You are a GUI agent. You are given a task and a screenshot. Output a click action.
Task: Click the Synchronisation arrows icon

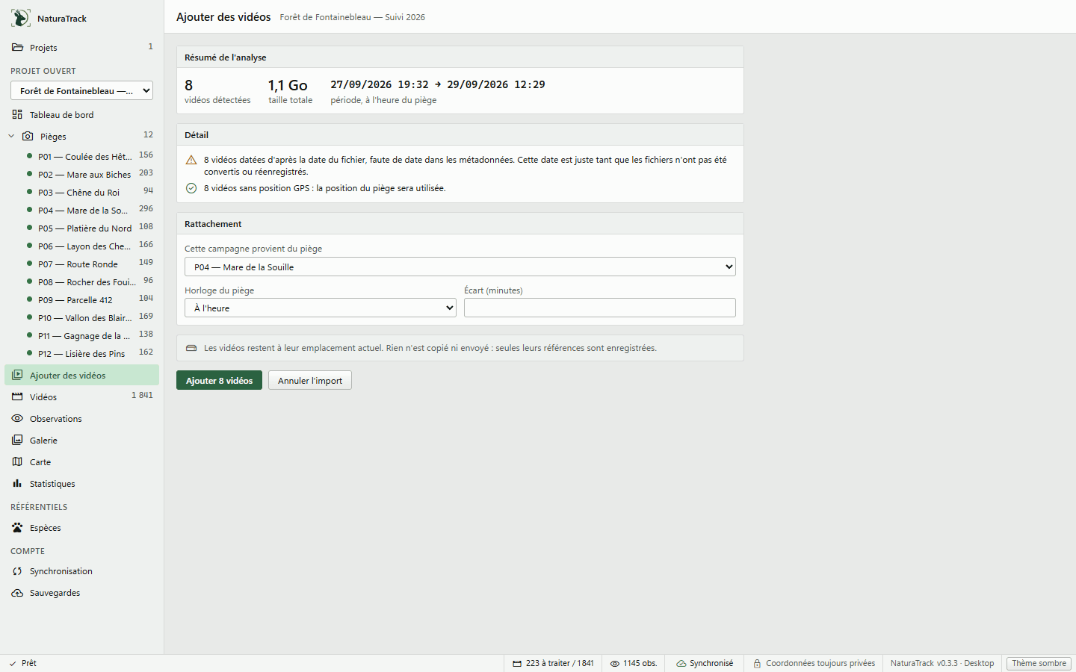click(17, 570)
